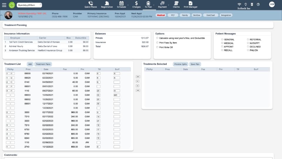Click the patient name search field

[28, 5]
